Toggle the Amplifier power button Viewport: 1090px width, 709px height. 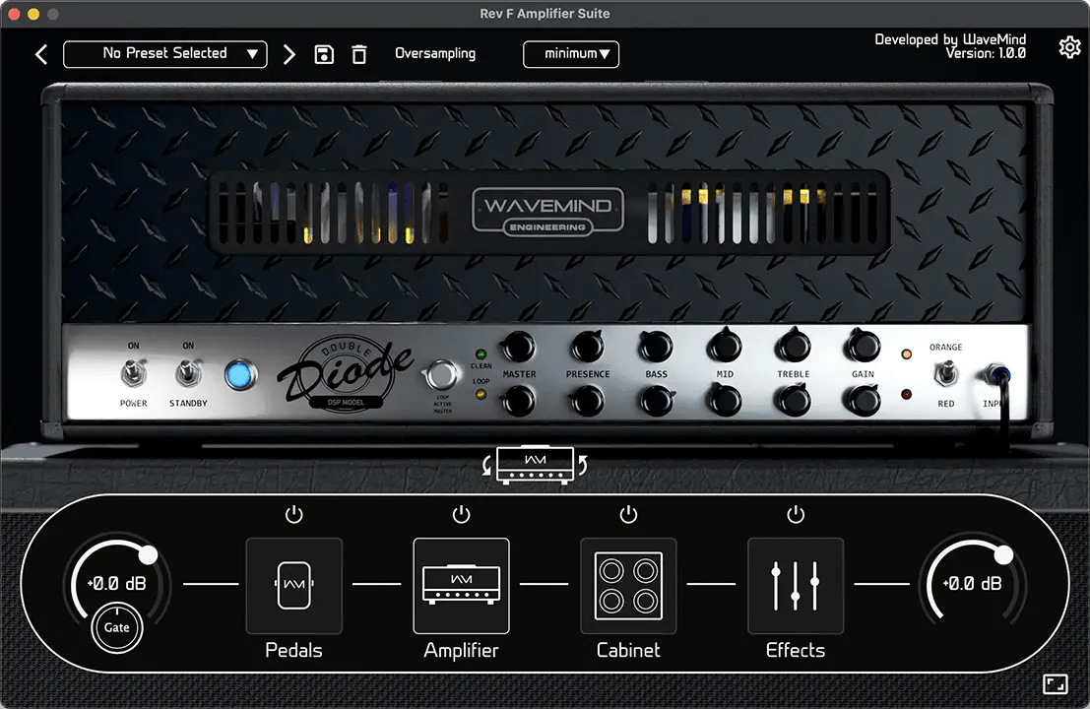click(x=461, y=514)
